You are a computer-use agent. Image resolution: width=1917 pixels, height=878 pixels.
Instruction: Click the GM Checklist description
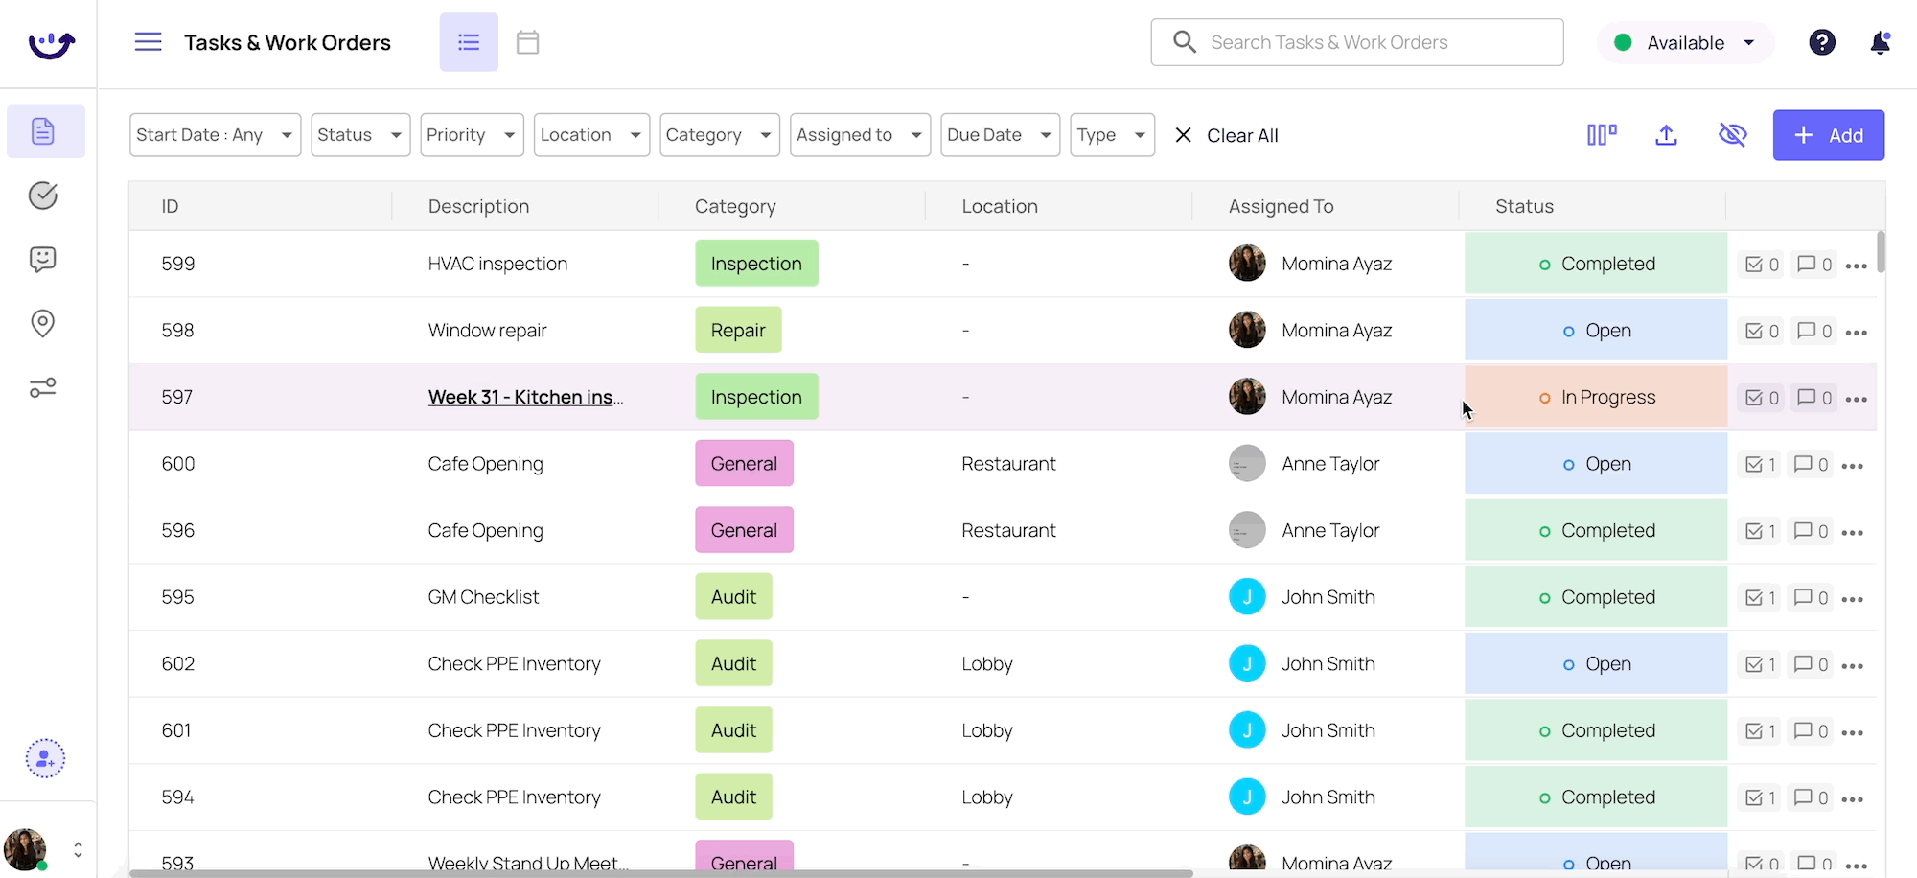[483, 597]
